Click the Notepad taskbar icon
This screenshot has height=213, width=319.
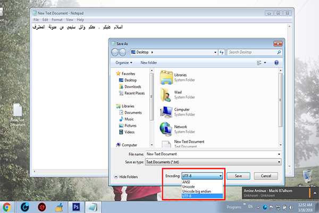click(x=93, y=206)
